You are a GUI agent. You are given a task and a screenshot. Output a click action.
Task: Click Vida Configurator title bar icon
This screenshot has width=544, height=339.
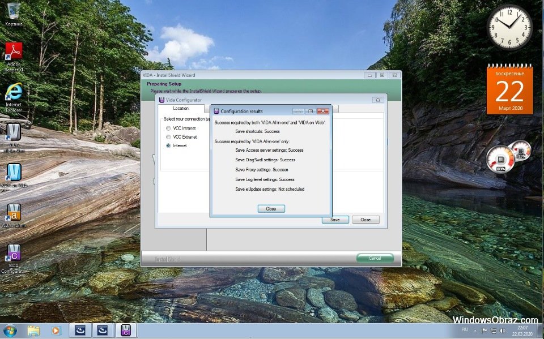161,100
